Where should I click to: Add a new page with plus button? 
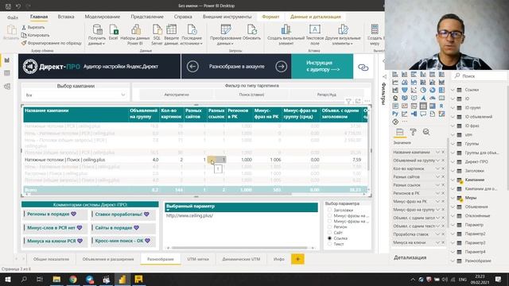click(297, 259)
